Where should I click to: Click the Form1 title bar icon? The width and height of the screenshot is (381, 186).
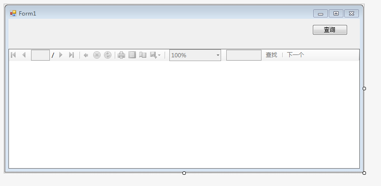click(13, 13)
